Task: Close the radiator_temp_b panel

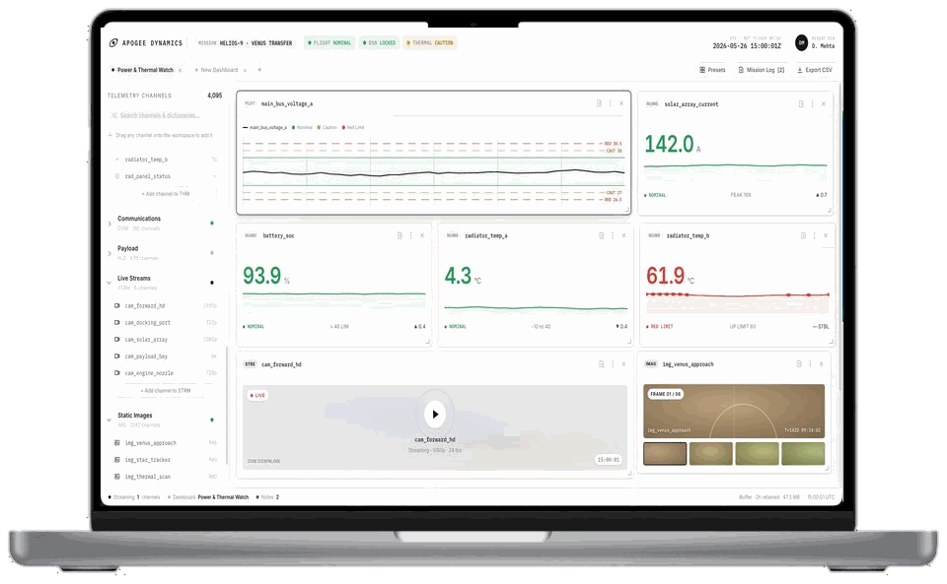Action: 826,235
